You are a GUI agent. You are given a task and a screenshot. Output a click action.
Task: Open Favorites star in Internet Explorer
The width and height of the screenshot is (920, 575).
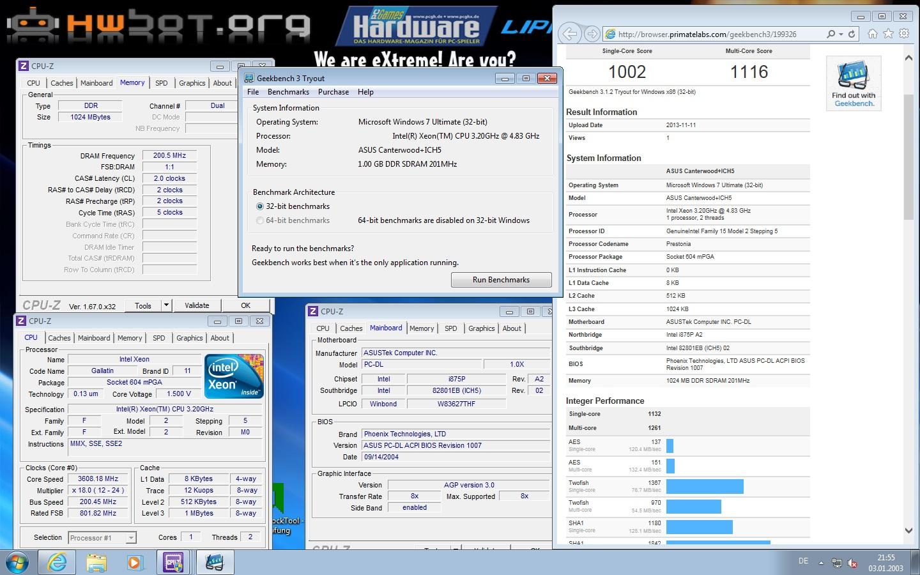(x=889, y=34)
